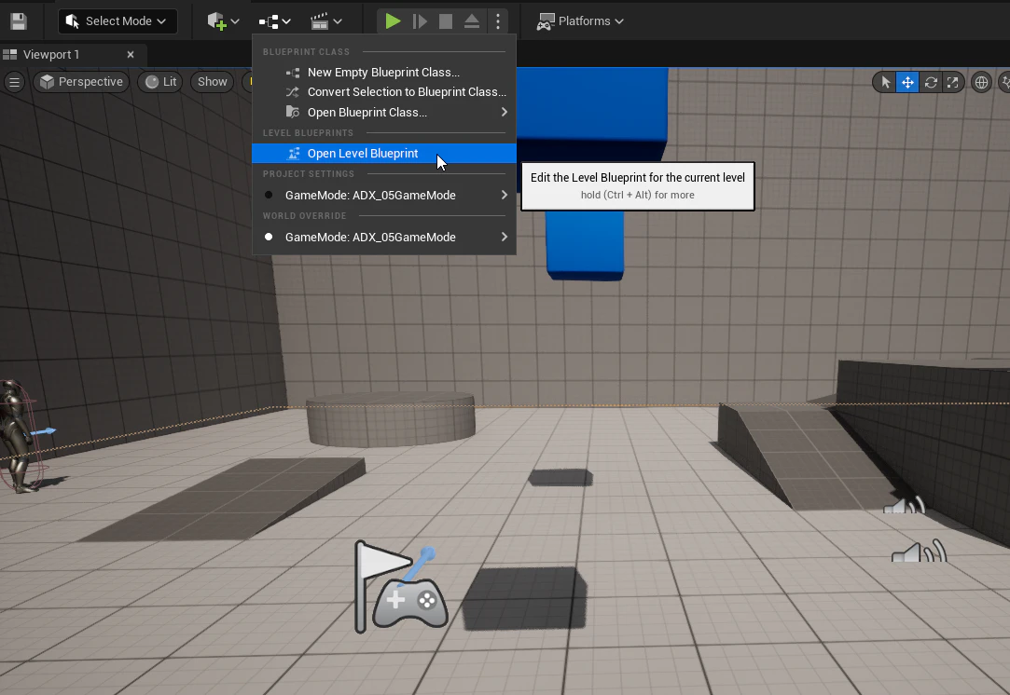Collapse the Blueprints toolbar dropdown
Viewport: 1010px width, 695px height.
click(x=275, y=21)
